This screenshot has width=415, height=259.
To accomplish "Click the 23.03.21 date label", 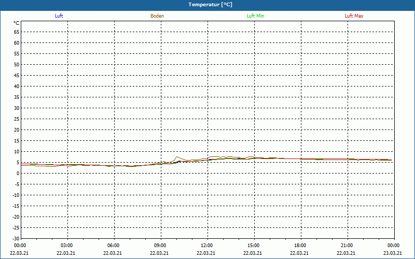I will pos(393,253).
